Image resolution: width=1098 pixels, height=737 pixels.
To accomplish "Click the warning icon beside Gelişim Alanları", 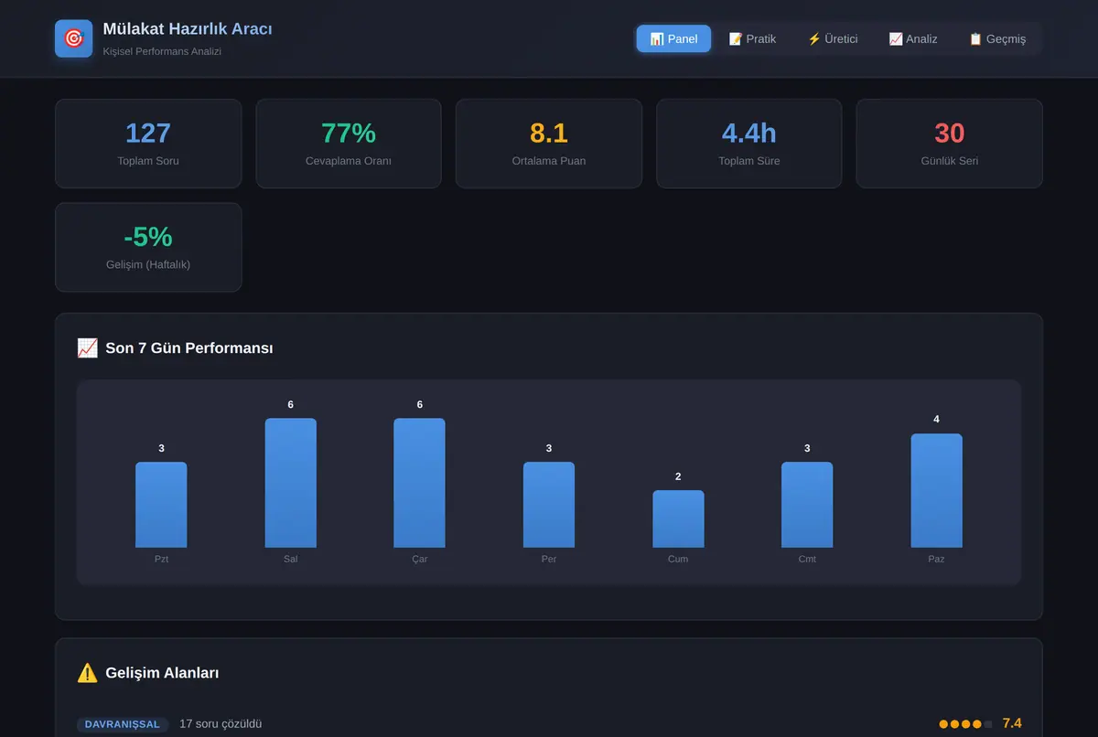I will (88, 673).
